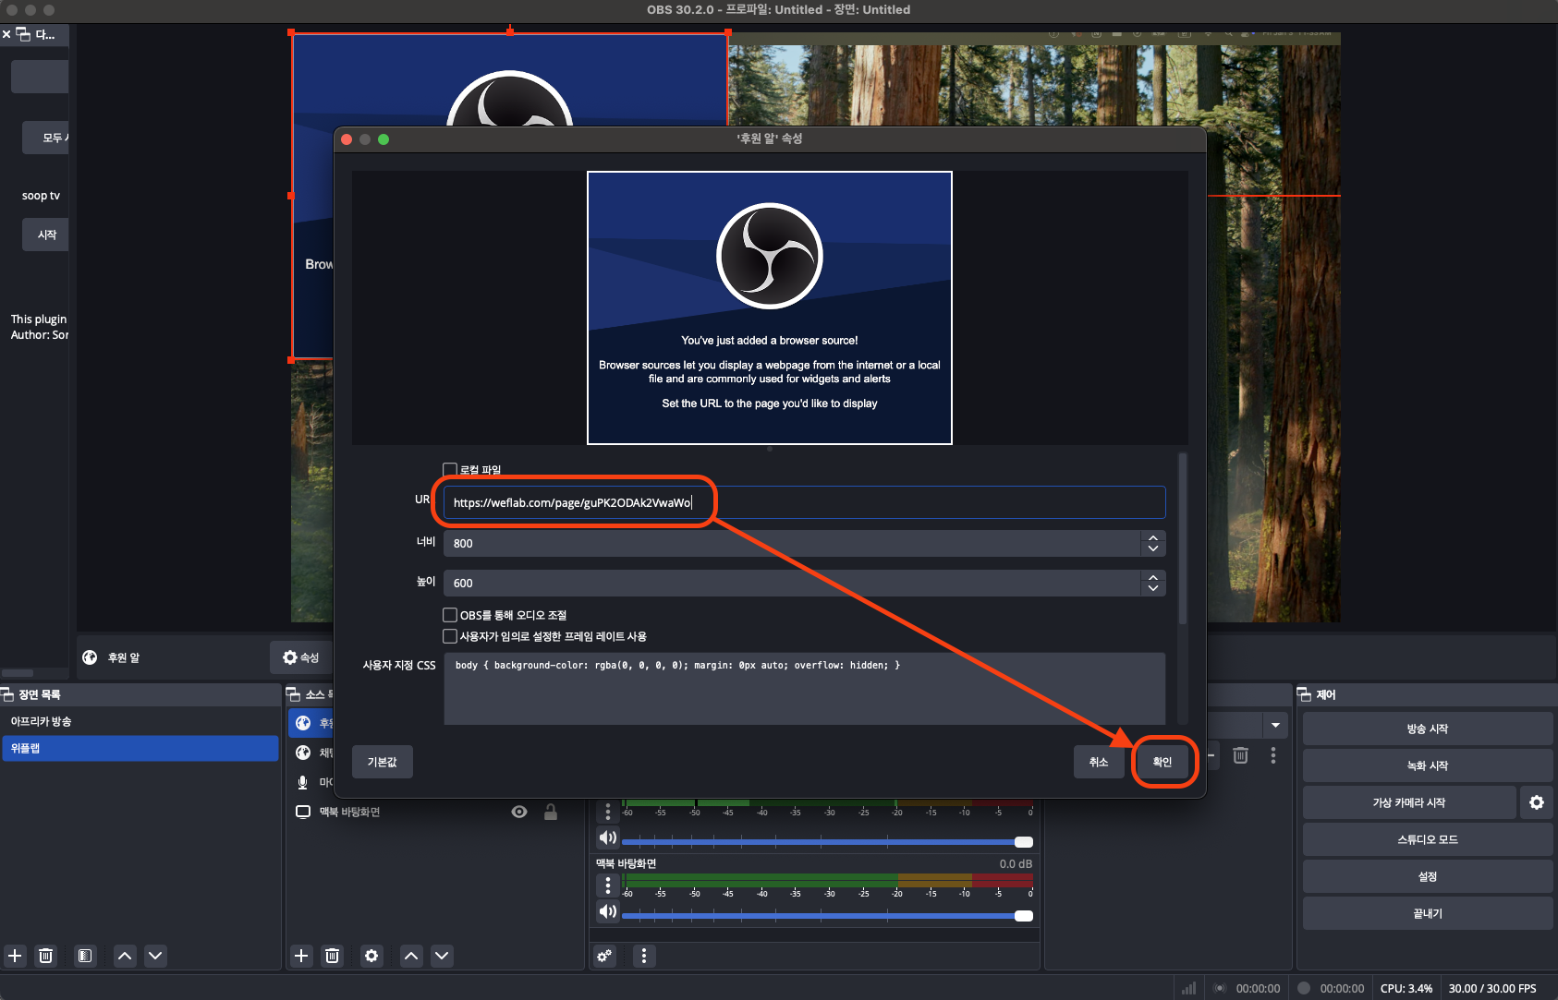Reset with 기본값 button

(x=382, y=762)
